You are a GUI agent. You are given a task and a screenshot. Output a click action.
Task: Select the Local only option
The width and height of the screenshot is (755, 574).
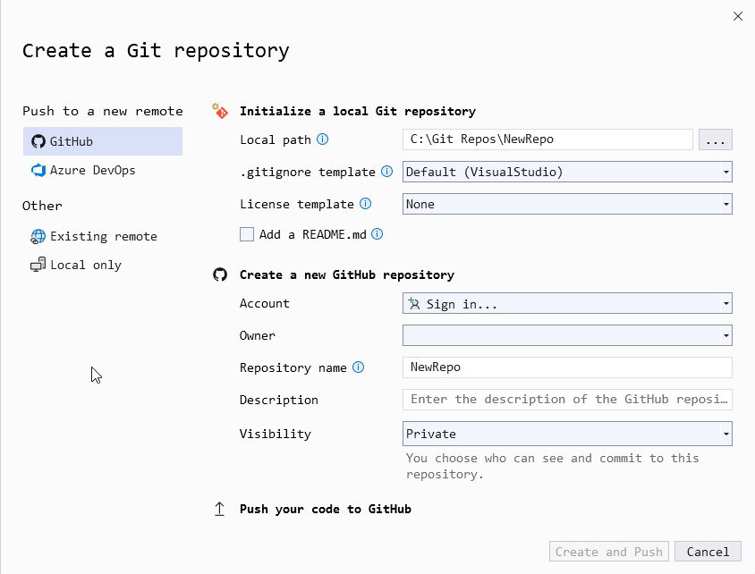(x=85, y=265)
